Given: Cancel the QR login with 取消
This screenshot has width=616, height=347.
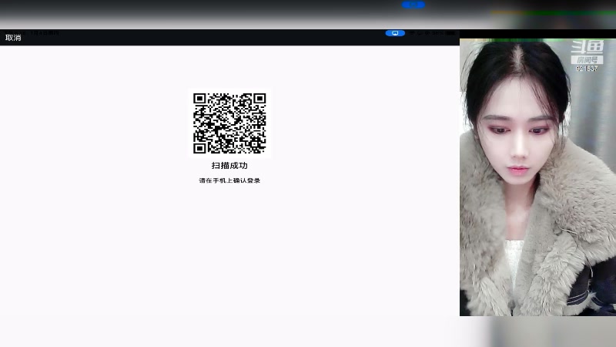Looking at the screenshot, I should (x=13, y=38).
